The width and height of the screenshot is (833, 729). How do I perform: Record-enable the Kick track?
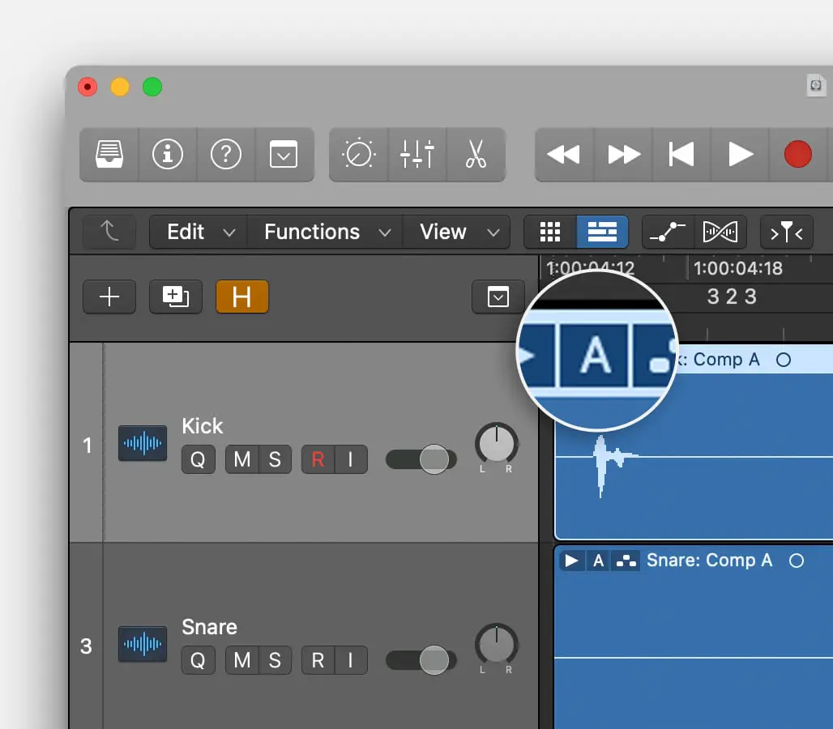(x=317, y=459)
